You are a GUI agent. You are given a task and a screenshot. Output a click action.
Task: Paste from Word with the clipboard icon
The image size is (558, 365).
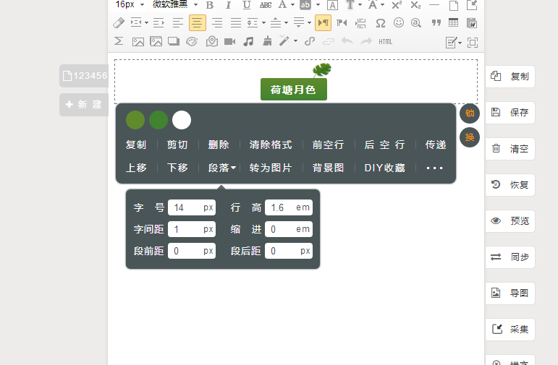pos(472,22)
